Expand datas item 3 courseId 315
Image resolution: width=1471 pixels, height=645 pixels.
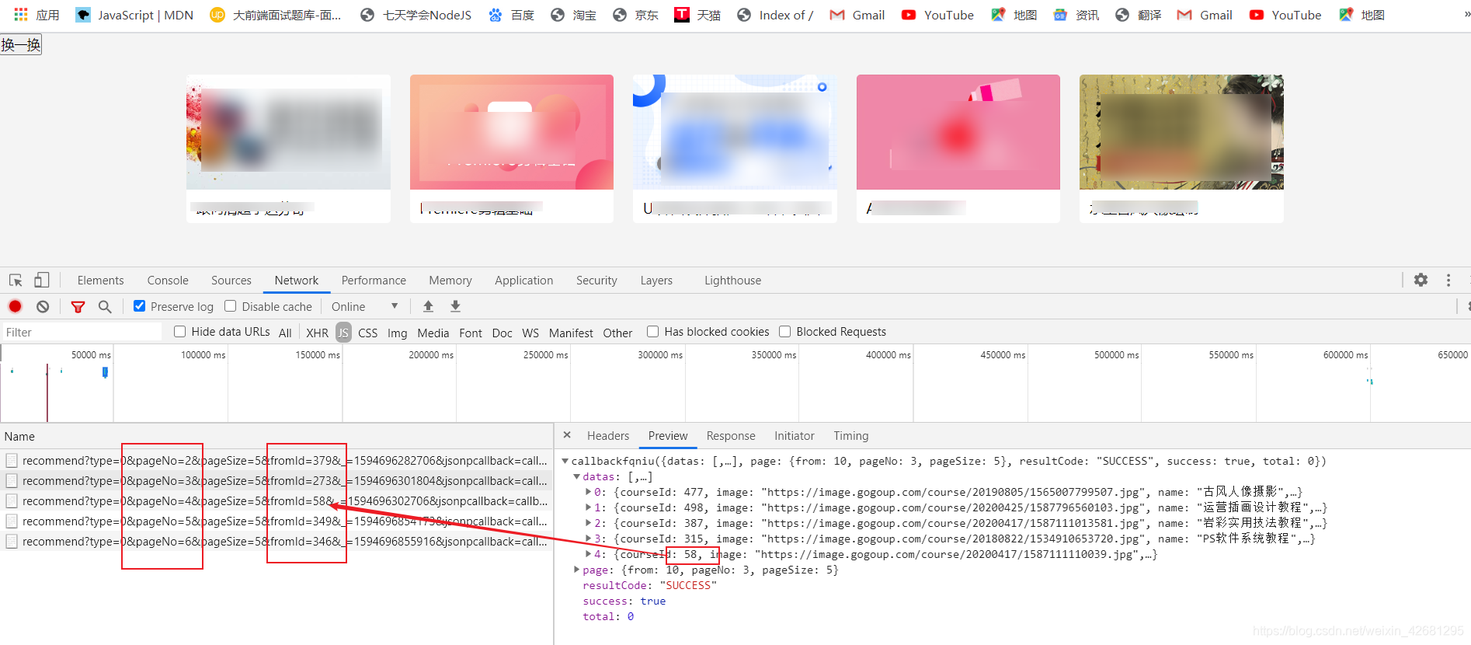tap(588, 539)
